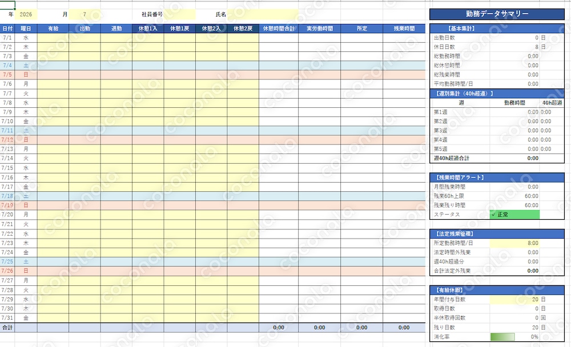Select the 平均勤務時間/日 label
Image resolution: width=571 pixels, height=347 pixels.
(453, 84)
